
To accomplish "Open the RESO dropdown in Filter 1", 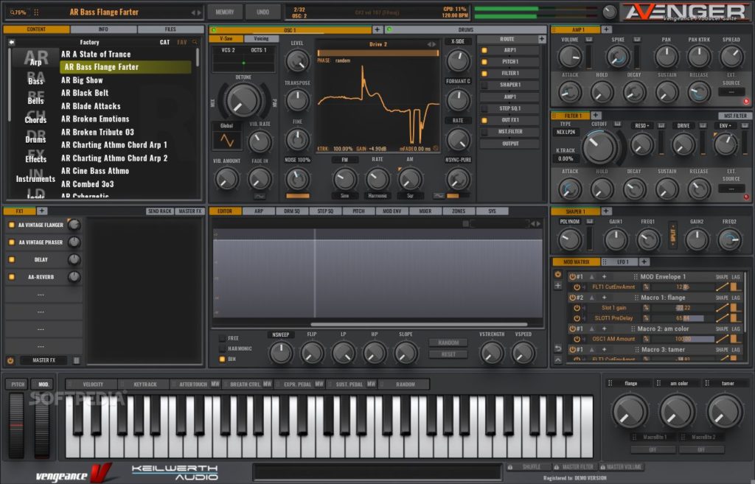I will (641, 126).
